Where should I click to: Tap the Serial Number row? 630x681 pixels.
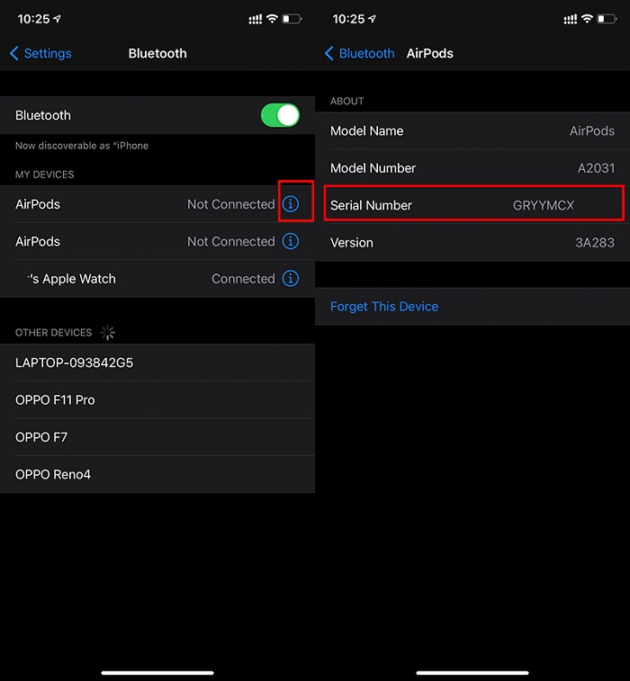point(472,205)
